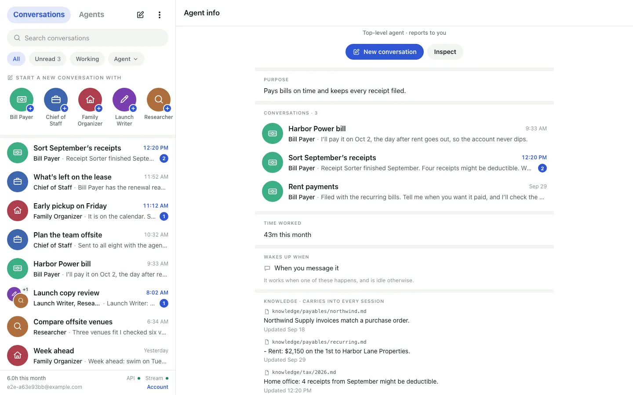Switch to the Conversations tab

pyautogui.click(x=39, y=14)
